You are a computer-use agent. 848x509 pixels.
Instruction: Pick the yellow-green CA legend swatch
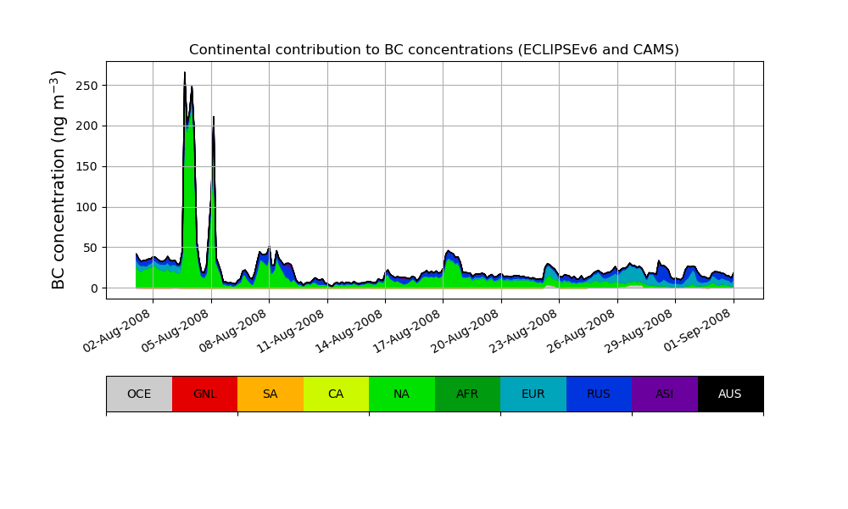(336, 394)
